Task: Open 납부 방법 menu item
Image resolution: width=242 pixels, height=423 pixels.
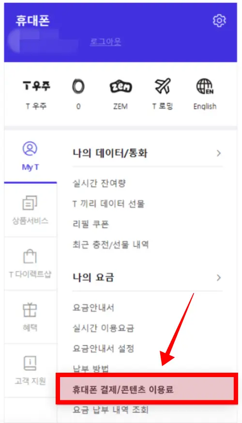Action: click(x=91, y=368)
